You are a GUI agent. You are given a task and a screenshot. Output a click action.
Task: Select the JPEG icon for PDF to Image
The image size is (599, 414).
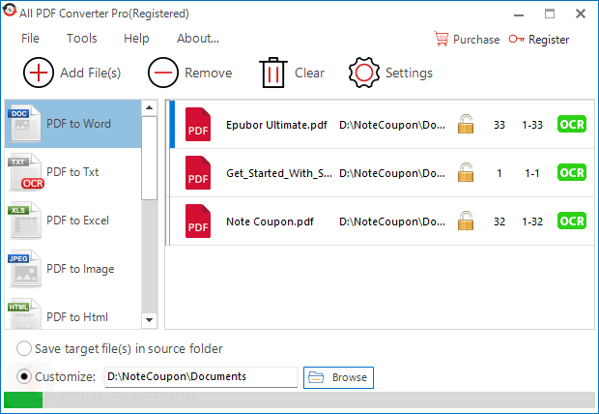pyautogui.click(x=24, y=269)
